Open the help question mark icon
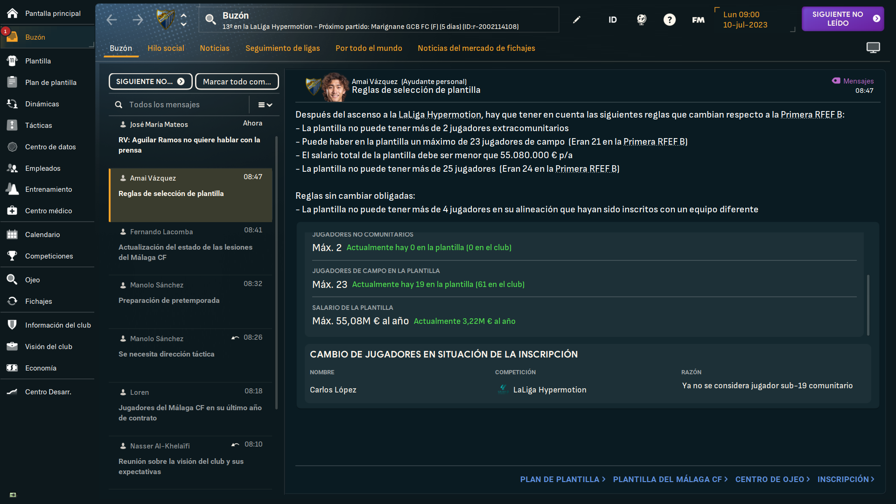Viewport: 896px width, 504px height. click(670, 20)
